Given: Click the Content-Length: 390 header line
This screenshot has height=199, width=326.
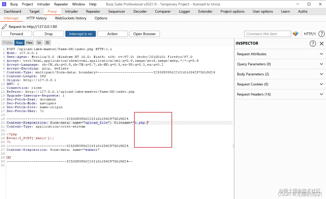Looking at the screenshot, I should coord(26,76).
